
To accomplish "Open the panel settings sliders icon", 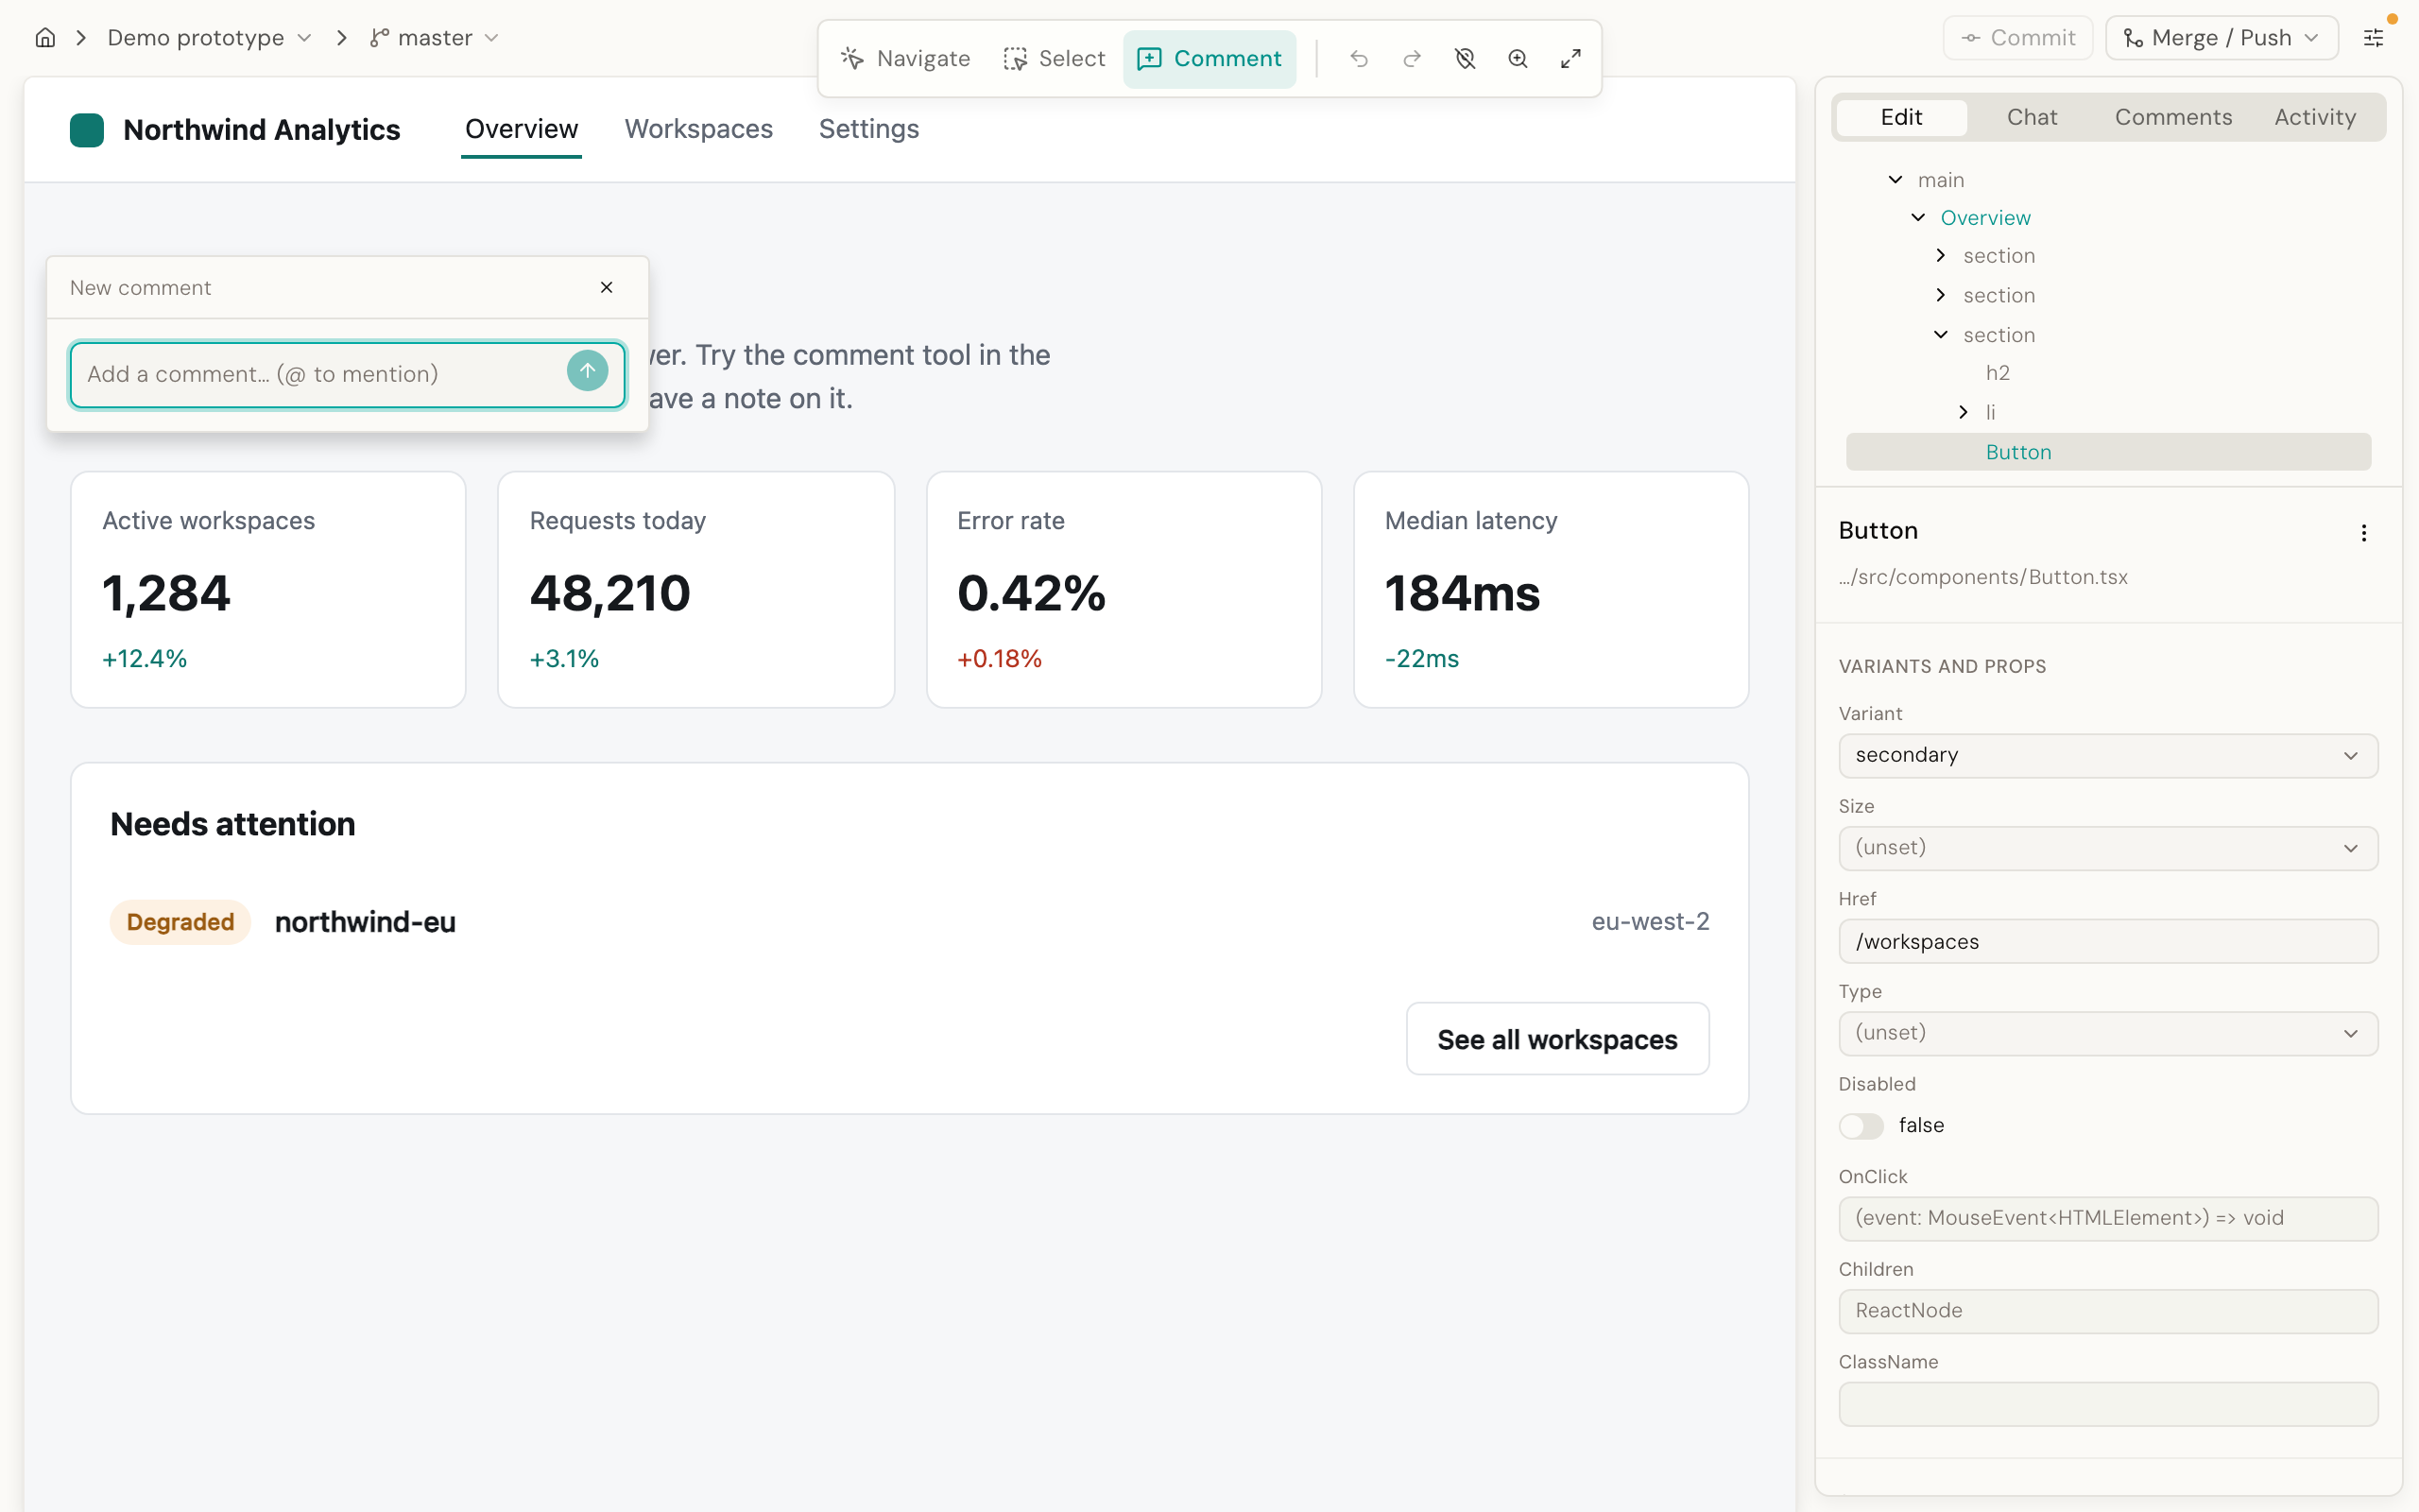I will tap(2373, 38).
